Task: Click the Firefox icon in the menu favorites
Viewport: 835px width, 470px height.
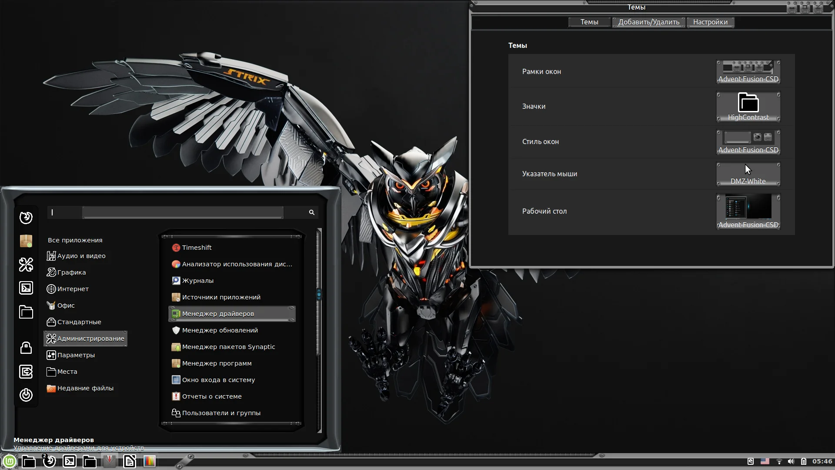Action: coord(26,217)
